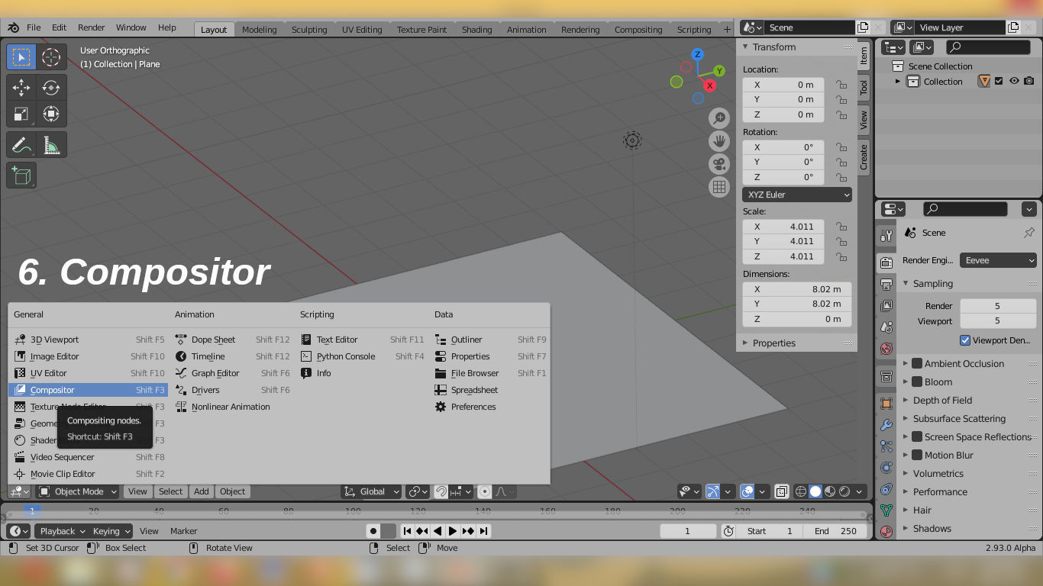
Task: Open Add menu in viewport header
Action: click(x=202, y=491)
